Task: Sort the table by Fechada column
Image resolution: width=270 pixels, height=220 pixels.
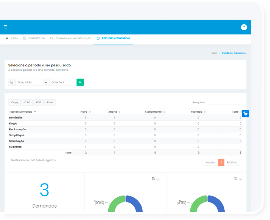Action: 198,112
